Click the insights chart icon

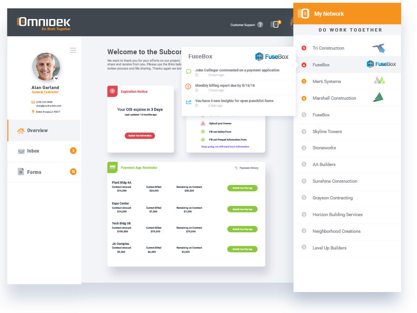(x=189, y=102)
